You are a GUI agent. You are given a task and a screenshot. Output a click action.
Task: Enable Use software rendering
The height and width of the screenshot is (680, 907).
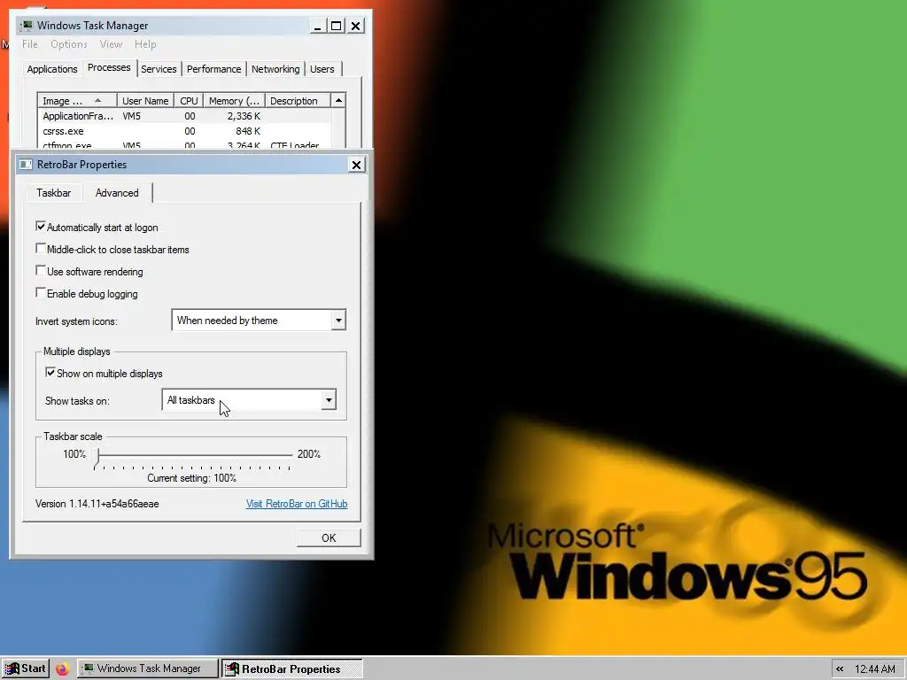pyautogui.click(x=41, y=270)
